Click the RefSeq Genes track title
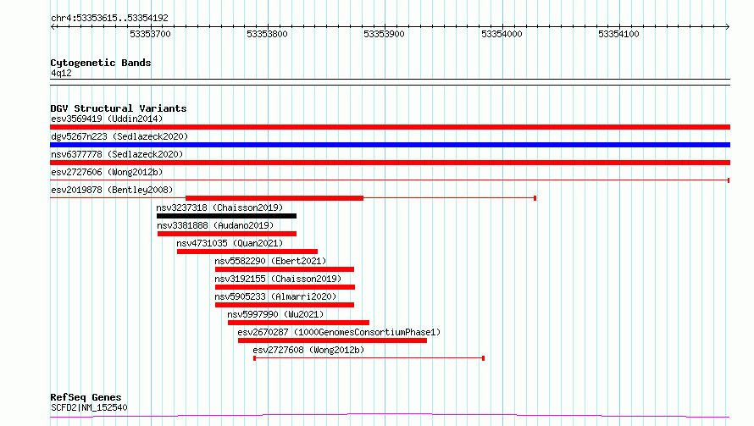This screenshot has width=754, height=426. [x=86, y=398]
